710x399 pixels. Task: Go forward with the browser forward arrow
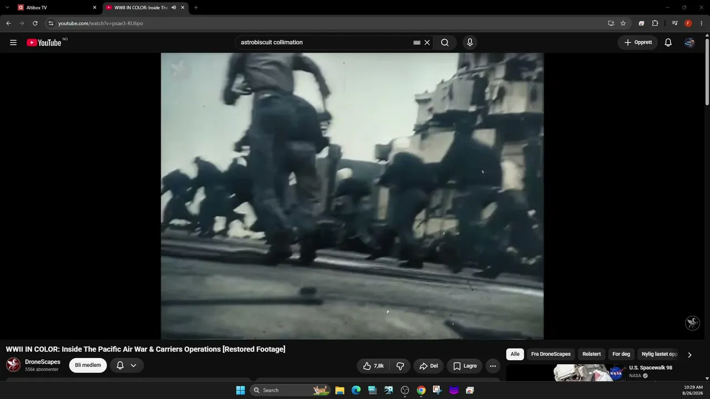[22, 23]
